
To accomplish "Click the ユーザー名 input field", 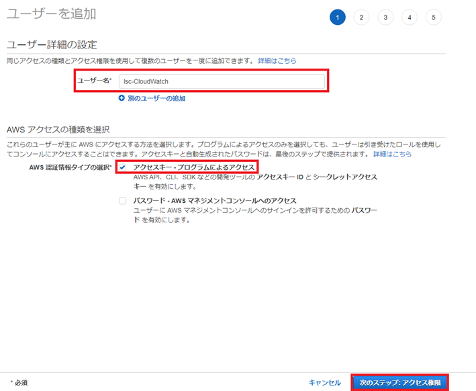I will coord(222,81).
